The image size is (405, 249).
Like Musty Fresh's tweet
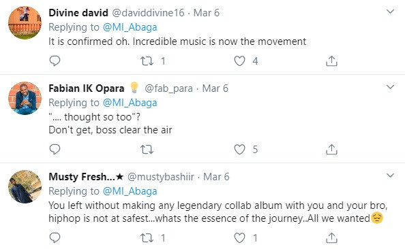pyautogui.click(x=239, y=237)
